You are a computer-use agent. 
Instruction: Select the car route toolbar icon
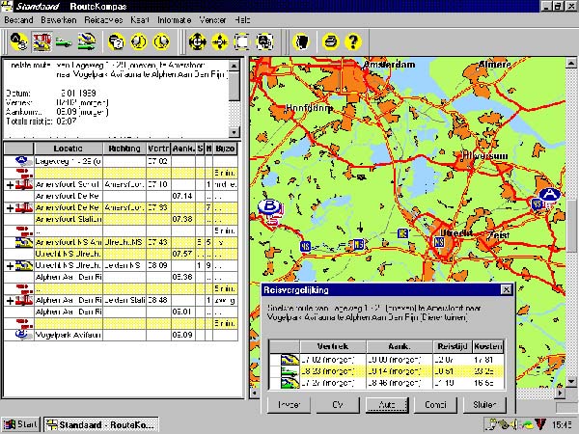pyautogui.click(x=66, y=41)
